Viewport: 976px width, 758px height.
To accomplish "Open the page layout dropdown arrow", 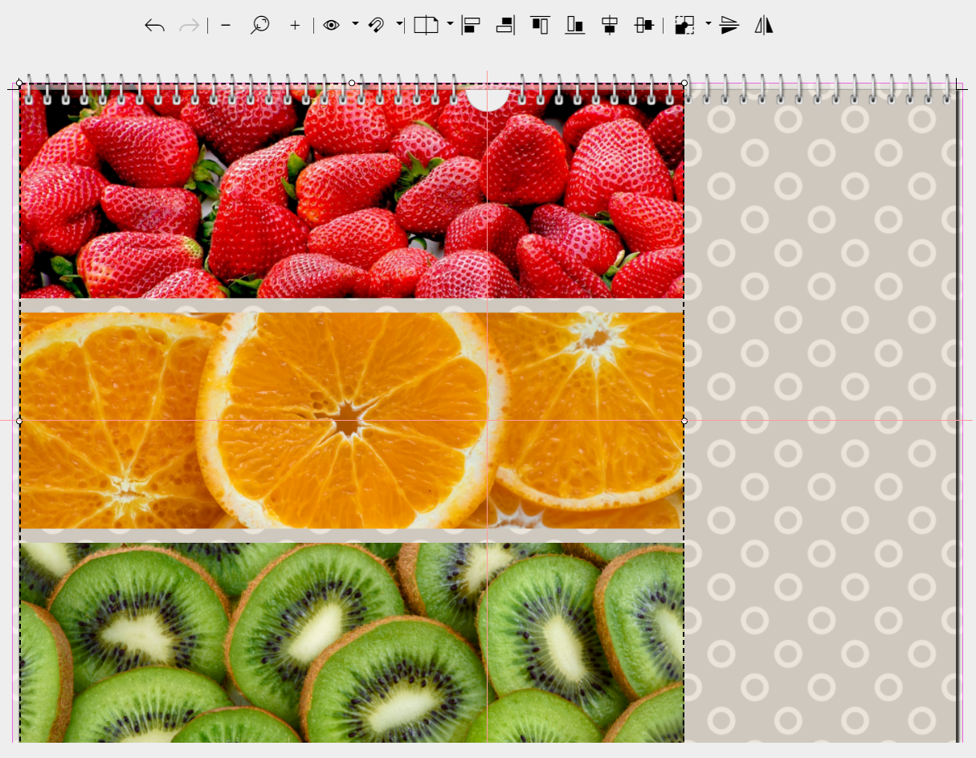I will point(450,25).
